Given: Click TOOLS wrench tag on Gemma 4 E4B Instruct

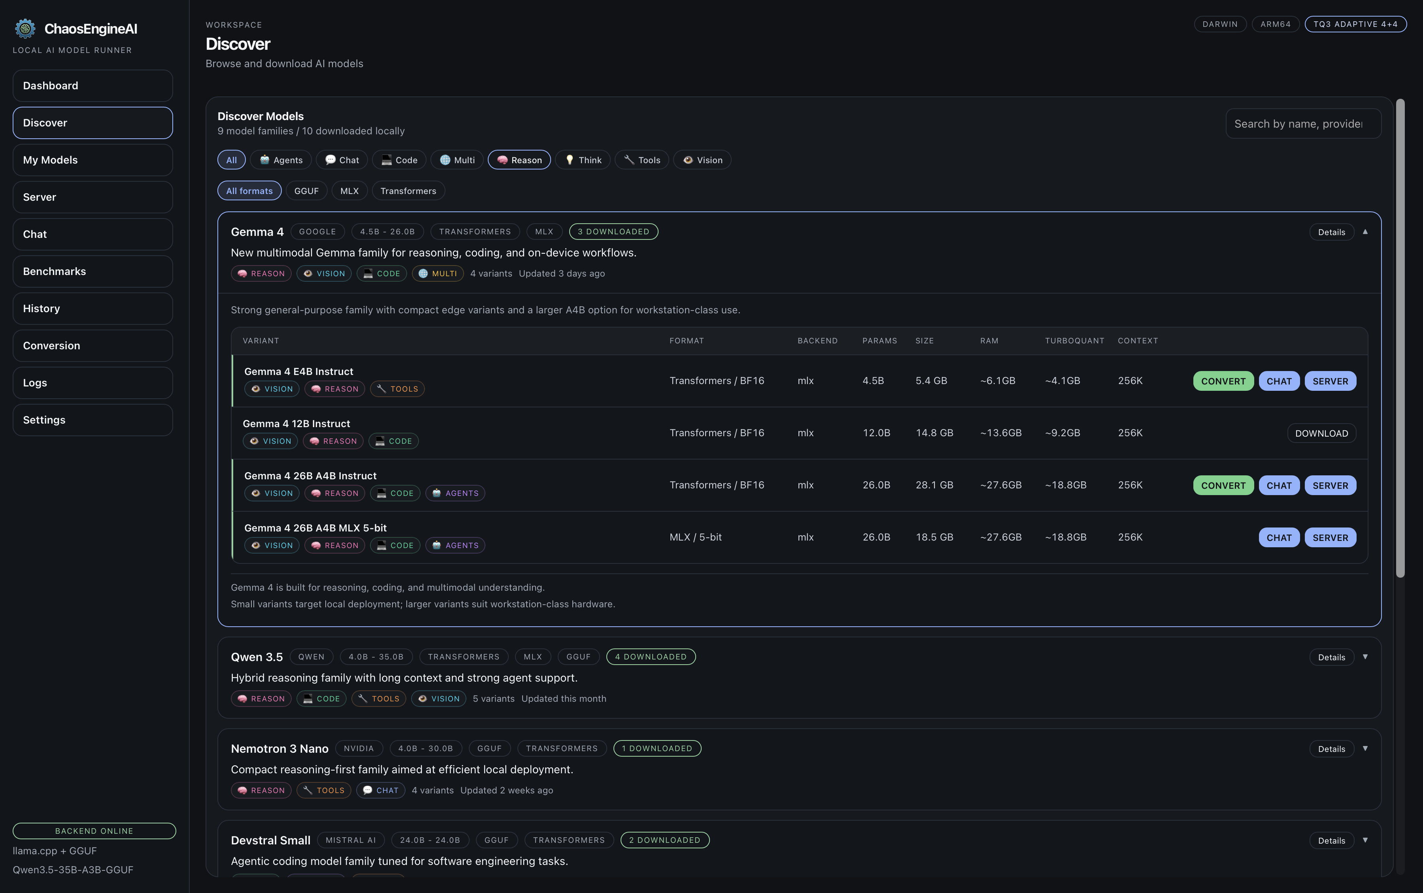Looking at the screenshot, I should [x=397, y=389].
